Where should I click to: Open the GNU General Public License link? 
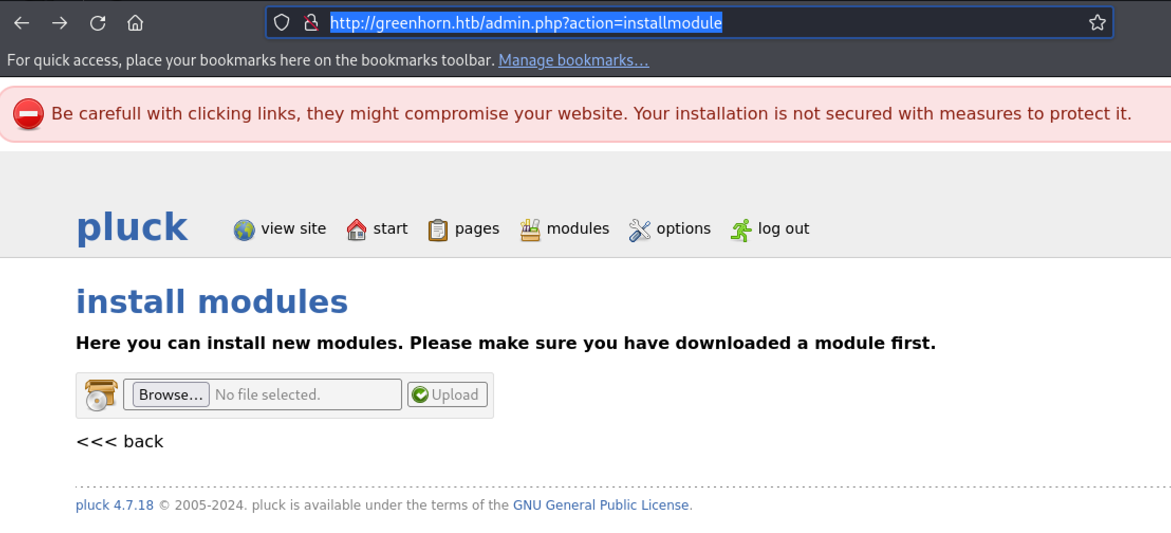[x=601, y=505]
